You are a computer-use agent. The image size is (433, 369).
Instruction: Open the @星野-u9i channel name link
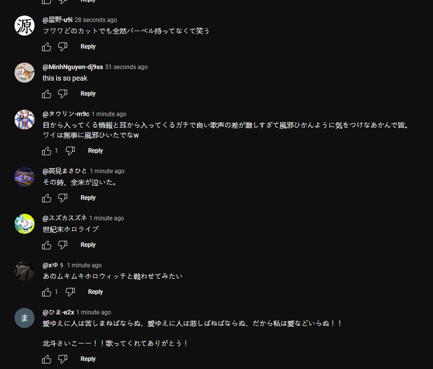[x=58, y=20]
